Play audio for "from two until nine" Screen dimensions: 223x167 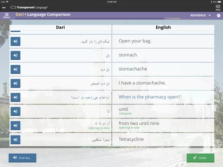[15, 125]
